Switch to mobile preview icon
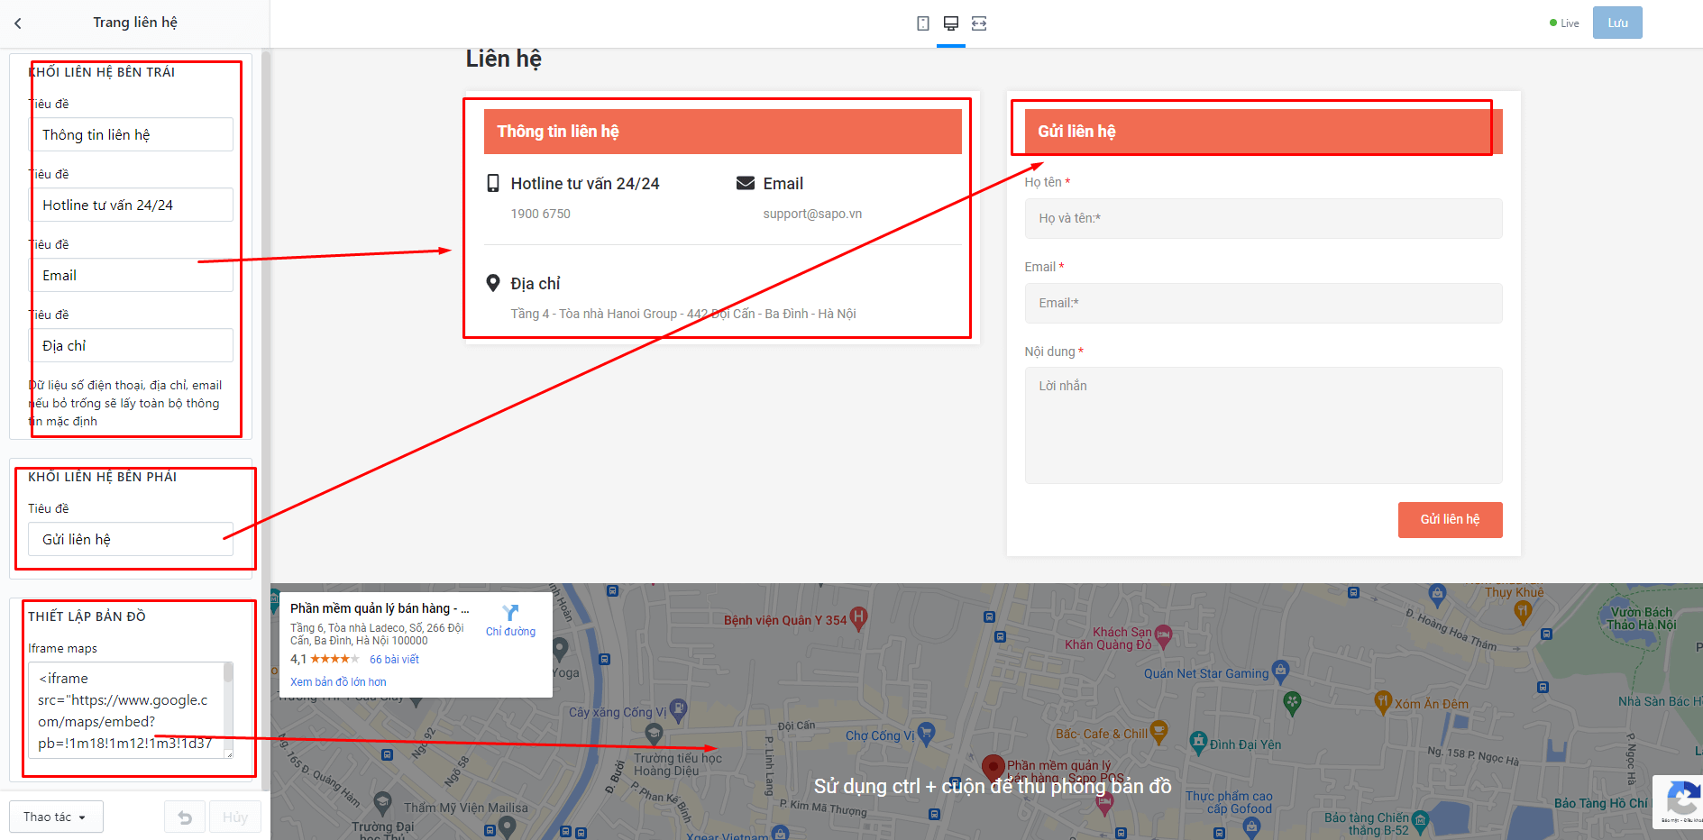Image resolution: width=1703 pixels, height=840 pixels. point(923,23)
